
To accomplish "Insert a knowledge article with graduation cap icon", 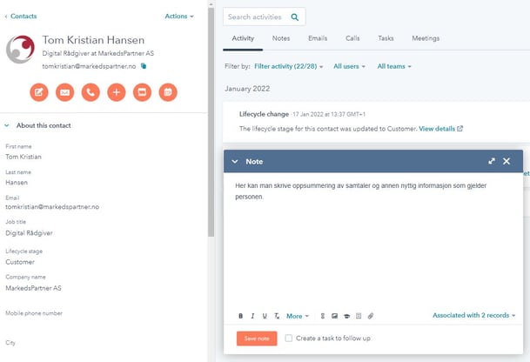I will point(346,316).
